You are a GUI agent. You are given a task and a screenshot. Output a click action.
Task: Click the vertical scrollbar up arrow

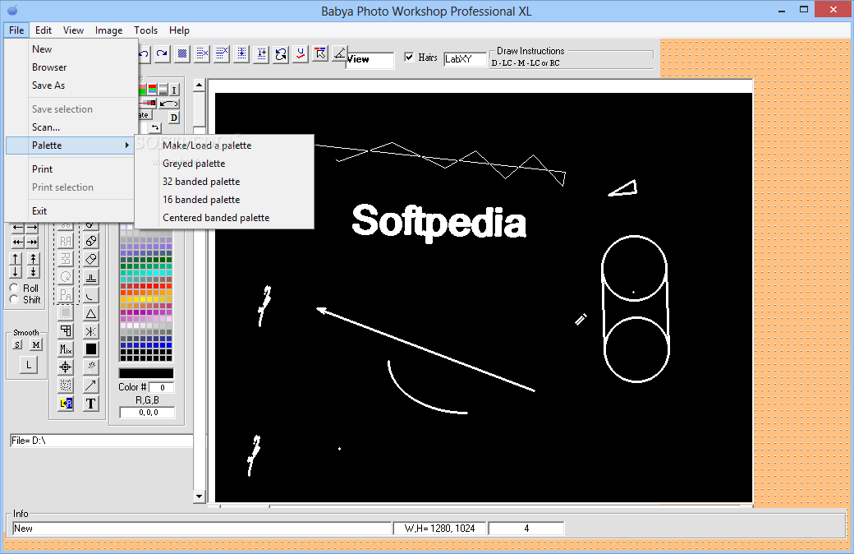click(199, 85)
